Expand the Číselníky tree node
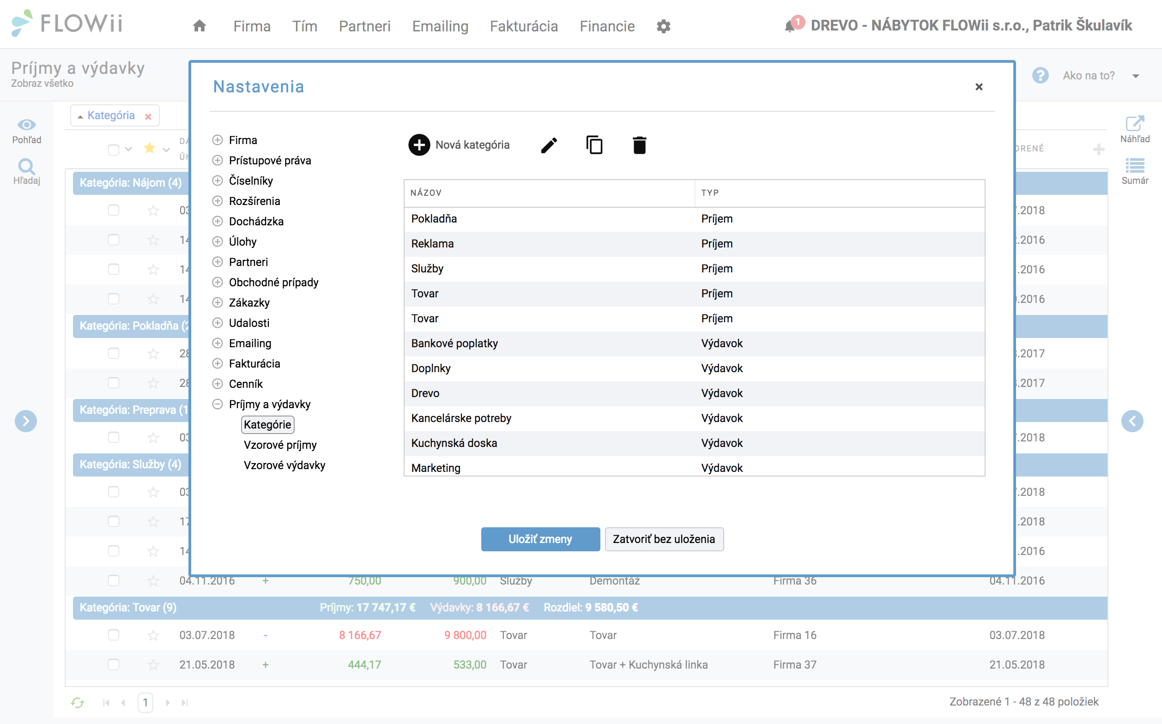1162x724 pixels. 218,181
